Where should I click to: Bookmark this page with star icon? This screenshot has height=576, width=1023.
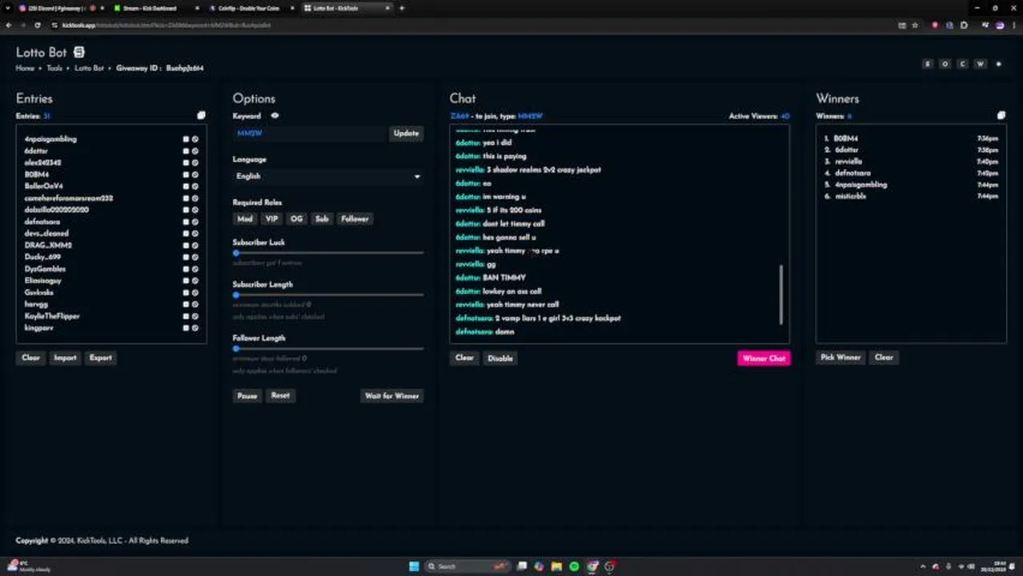pyautogui.click(x=915, y=25)
